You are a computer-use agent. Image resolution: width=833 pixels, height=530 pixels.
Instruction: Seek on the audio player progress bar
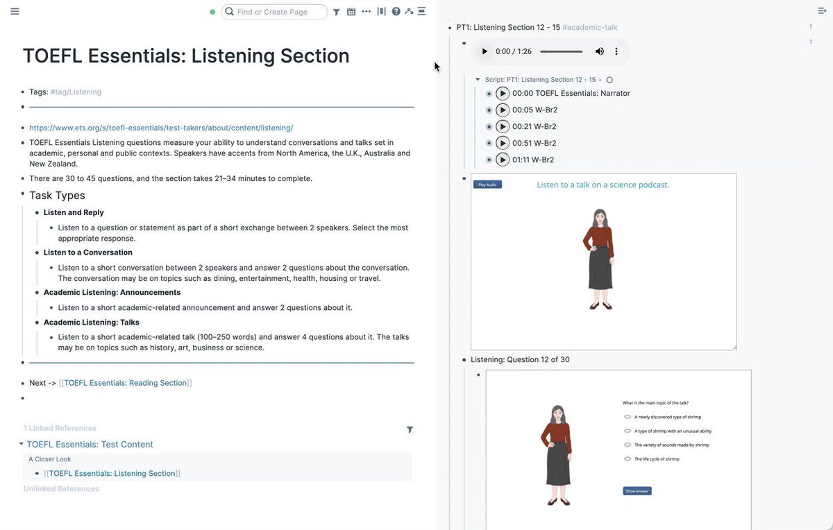coord(562,51)
